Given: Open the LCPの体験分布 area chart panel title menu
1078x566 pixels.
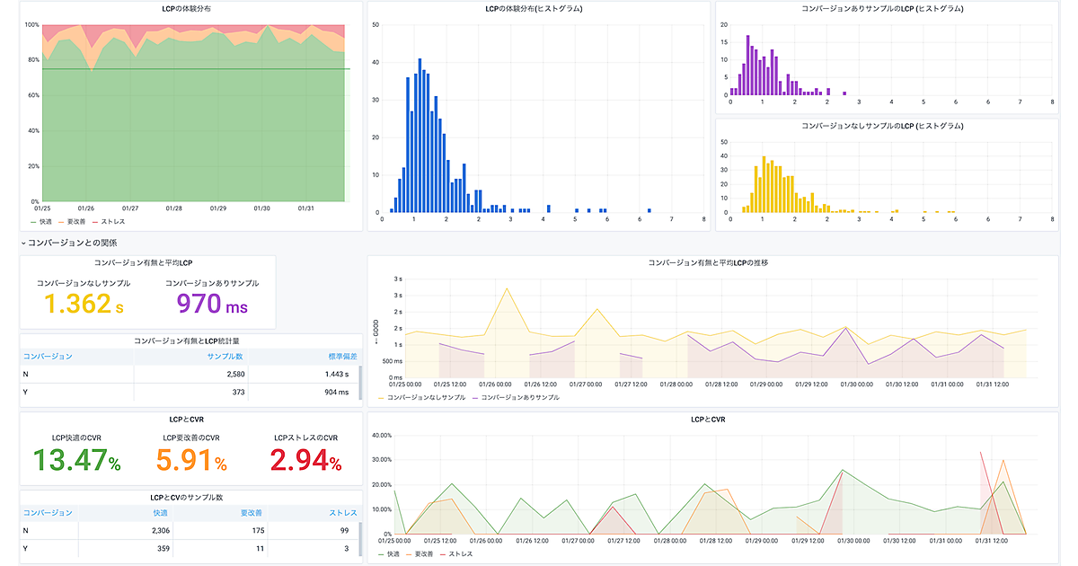Looking at the screenshot, I should [192, 9].
